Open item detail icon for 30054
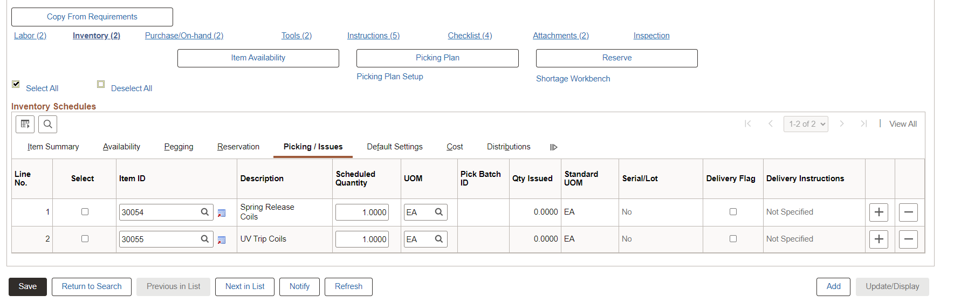 [x=222, y=213]
